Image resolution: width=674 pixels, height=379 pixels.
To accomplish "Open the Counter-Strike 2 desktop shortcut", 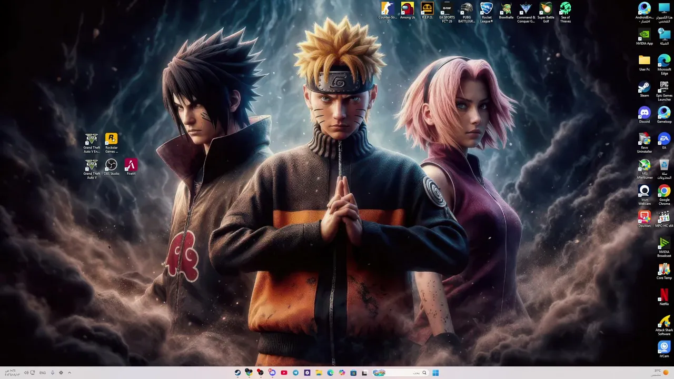I will 388,12.
